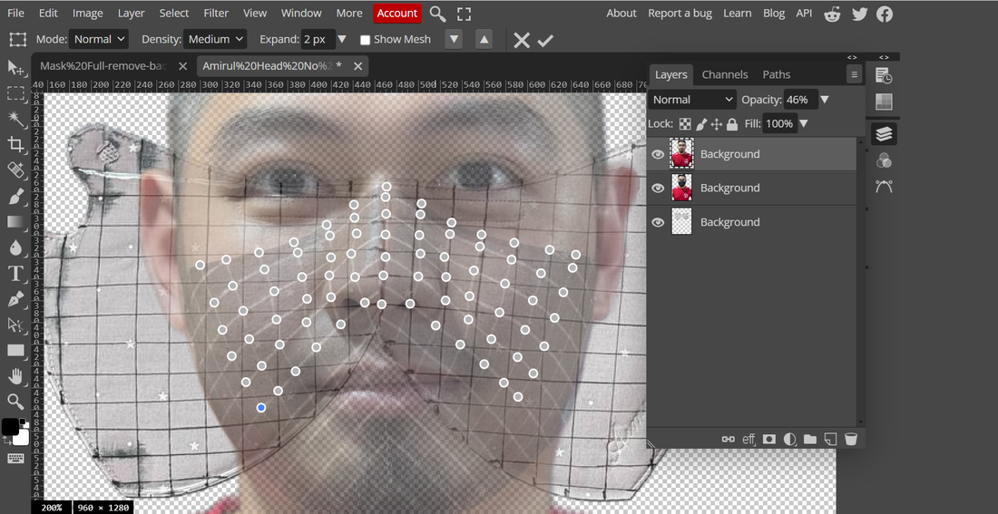Hide the Background layer with black-masked man
The height and width of the screenshot is (514, 998).
click(658, 188)
